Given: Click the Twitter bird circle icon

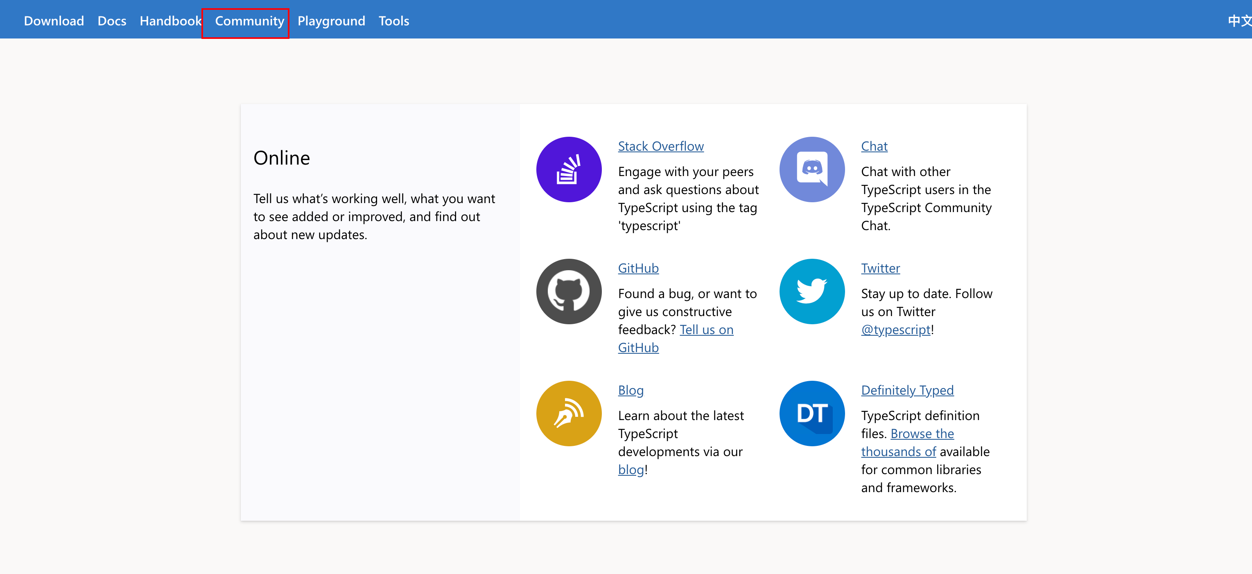Looking at the screenshot, I should click(x=811, y=292).
